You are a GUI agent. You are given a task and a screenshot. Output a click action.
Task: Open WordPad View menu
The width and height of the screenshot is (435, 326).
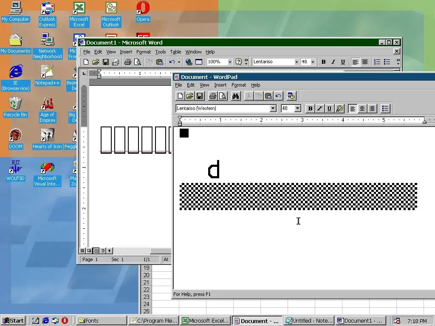coord(204,85)
